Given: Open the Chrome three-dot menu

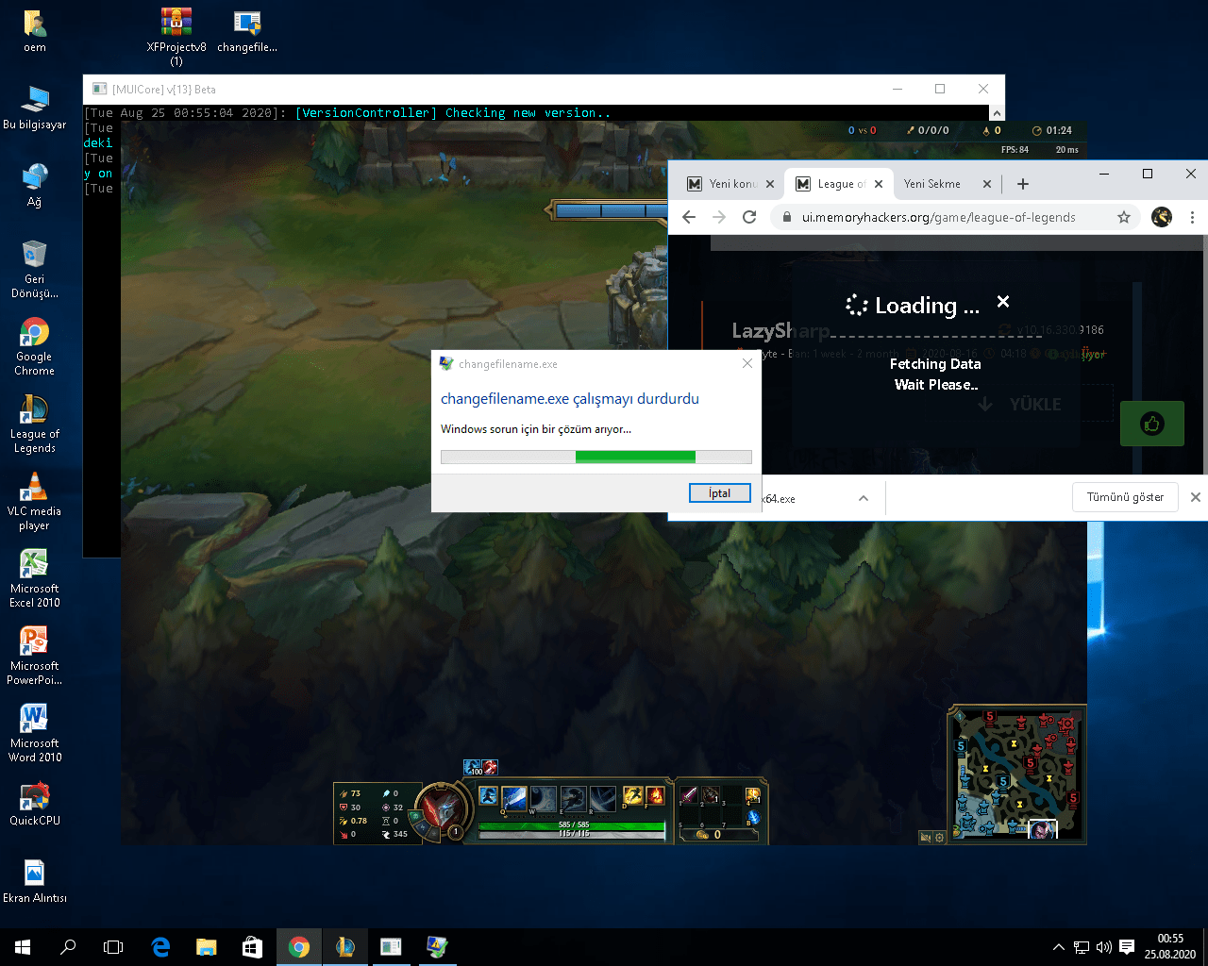Looking at the screenshot, I should point(1192,217).
